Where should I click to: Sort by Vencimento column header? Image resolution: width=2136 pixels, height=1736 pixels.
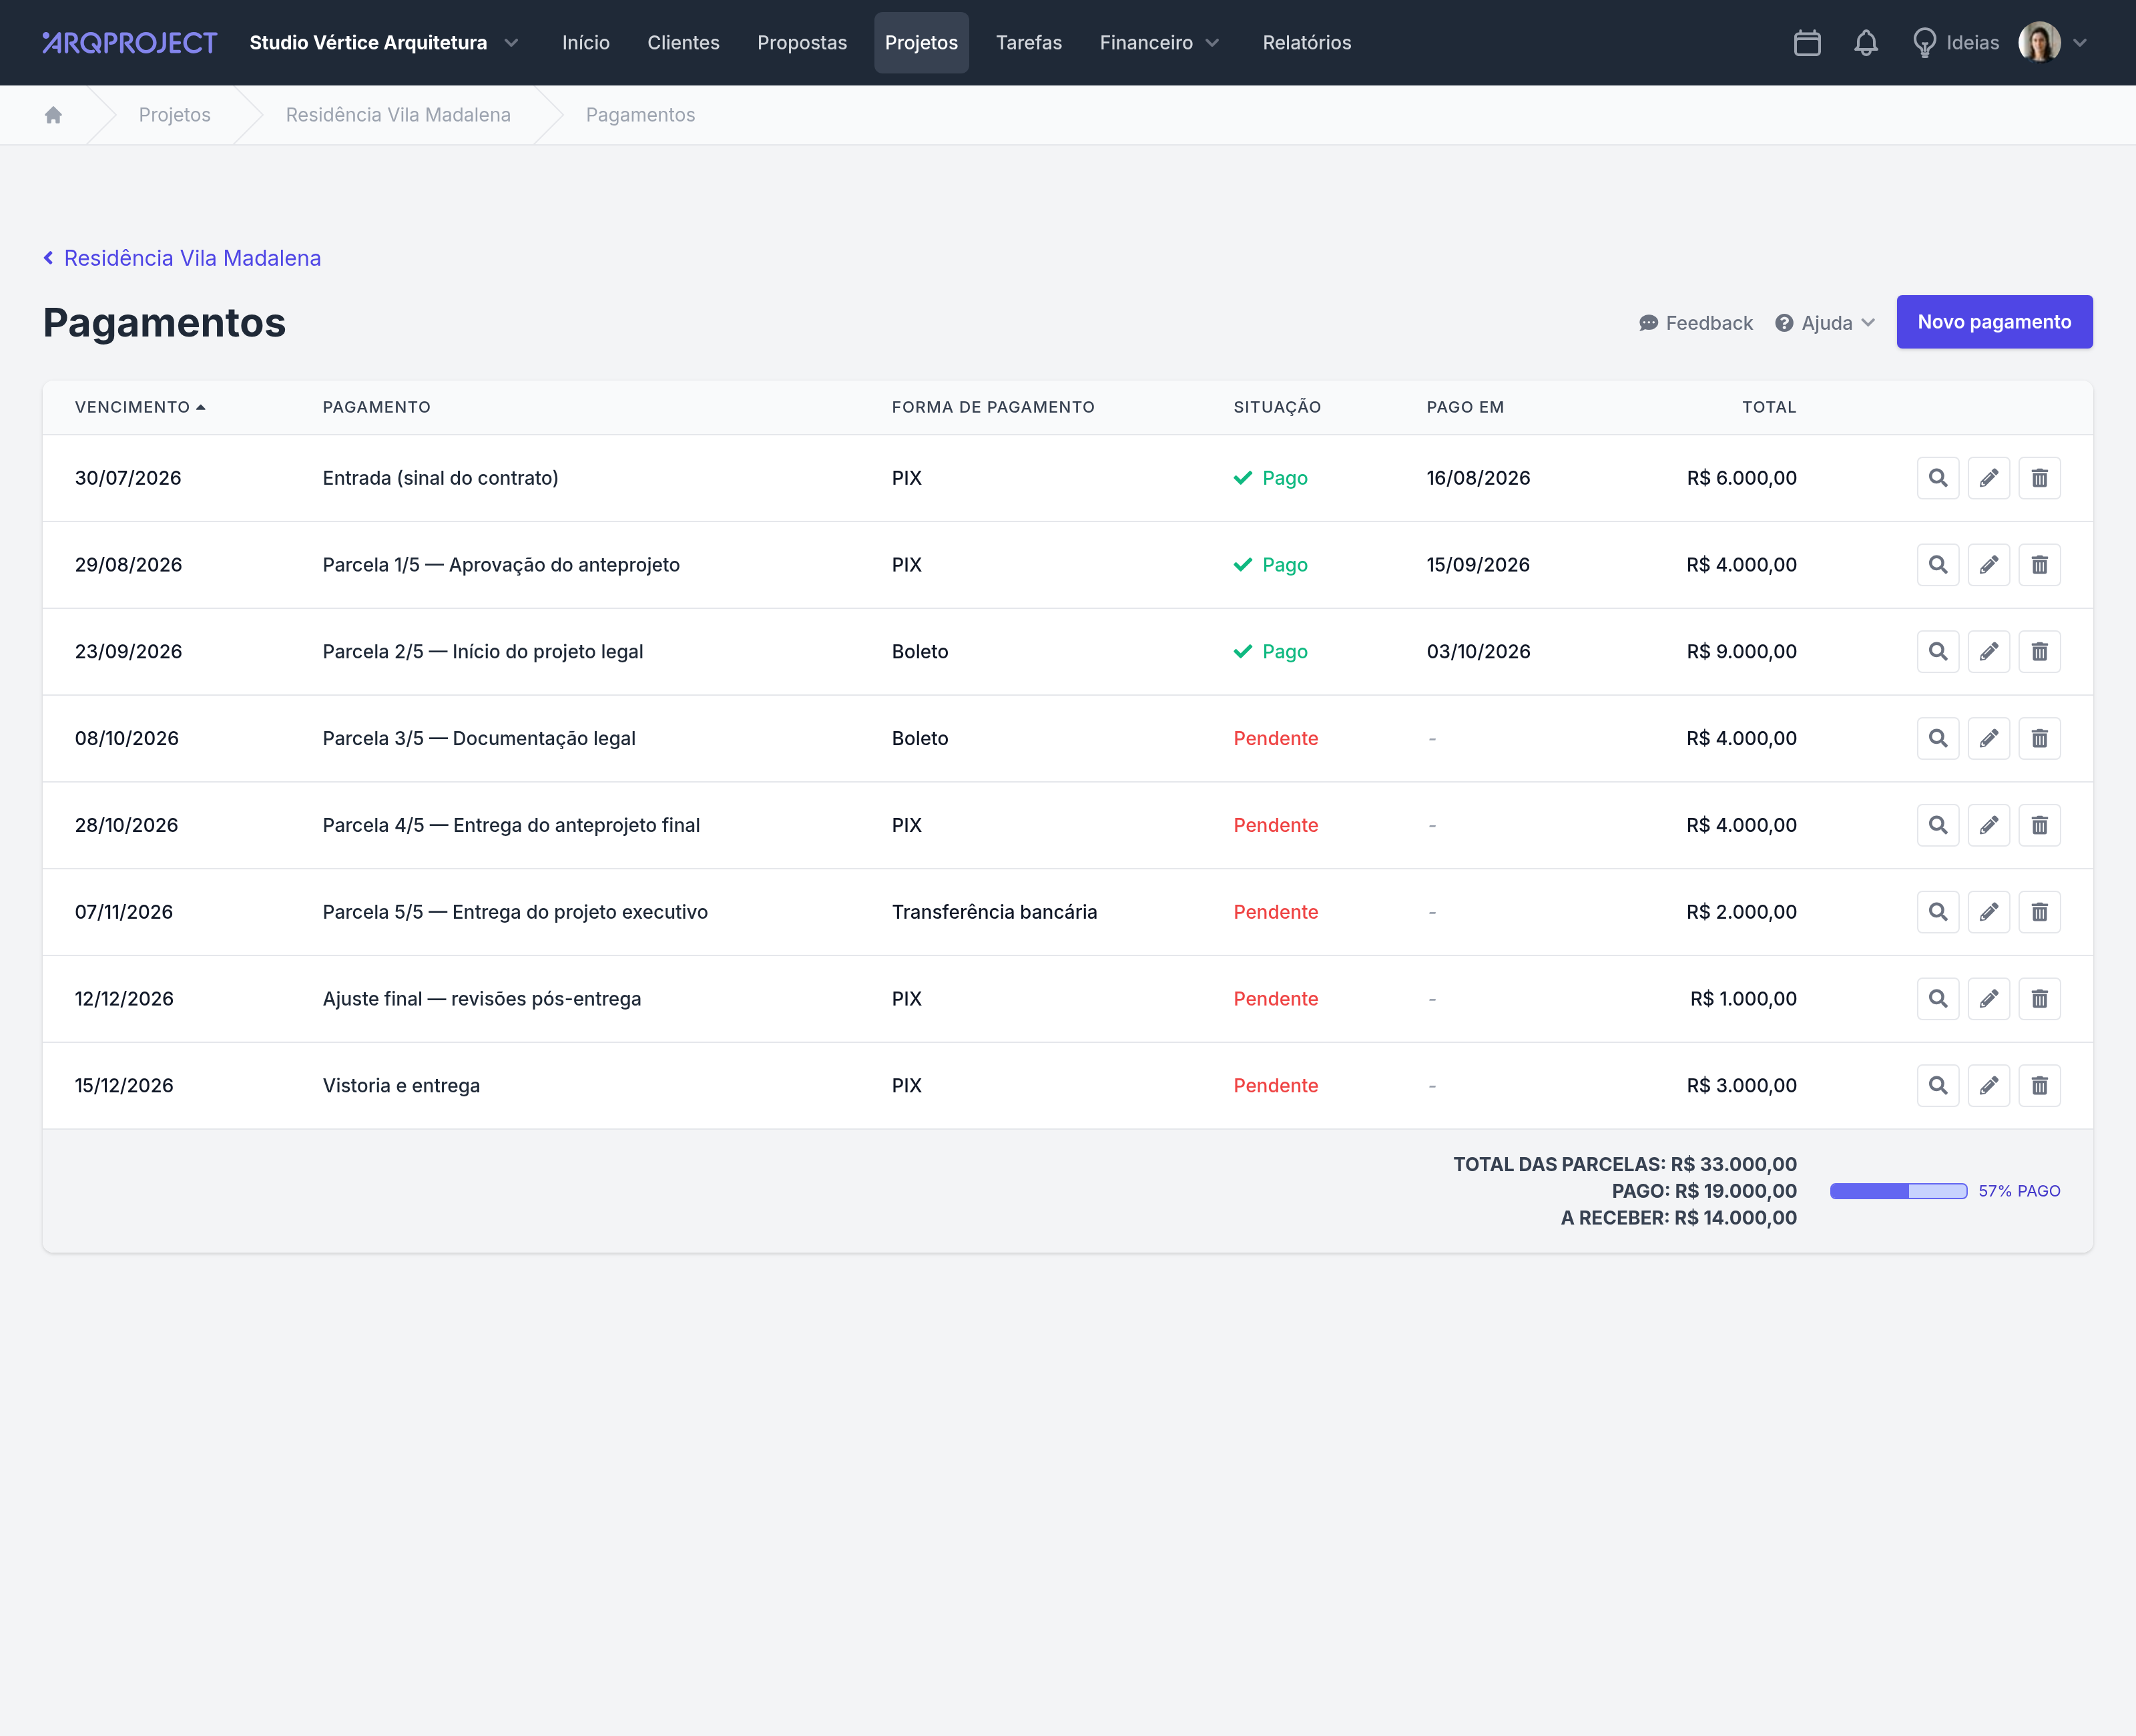pyautogui.click(x=140, y=407)
